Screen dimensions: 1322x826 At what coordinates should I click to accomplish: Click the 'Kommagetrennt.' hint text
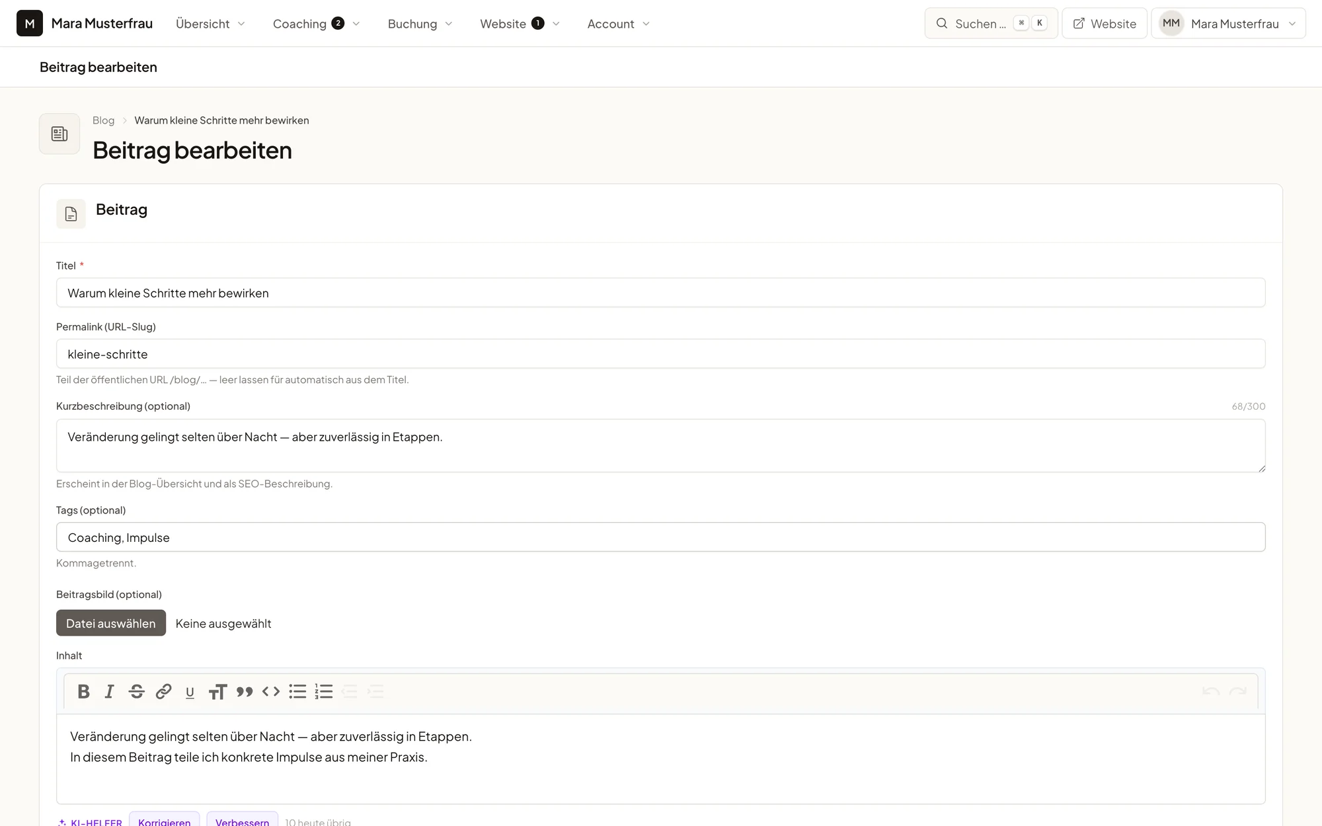[x=97, y=563]
